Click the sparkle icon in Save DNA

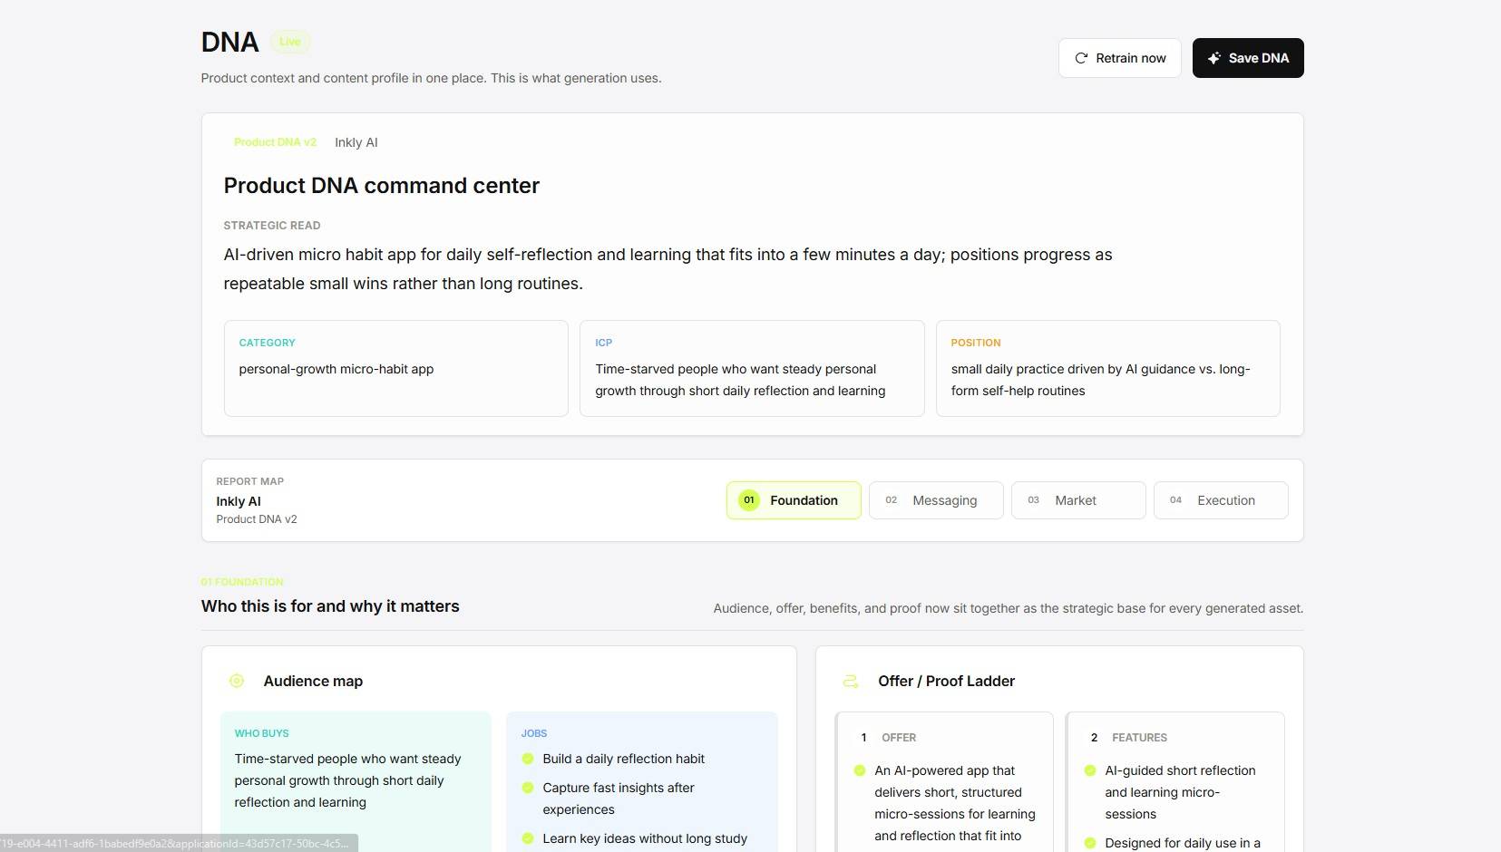pyautogui.click(x=1213, y=58)
